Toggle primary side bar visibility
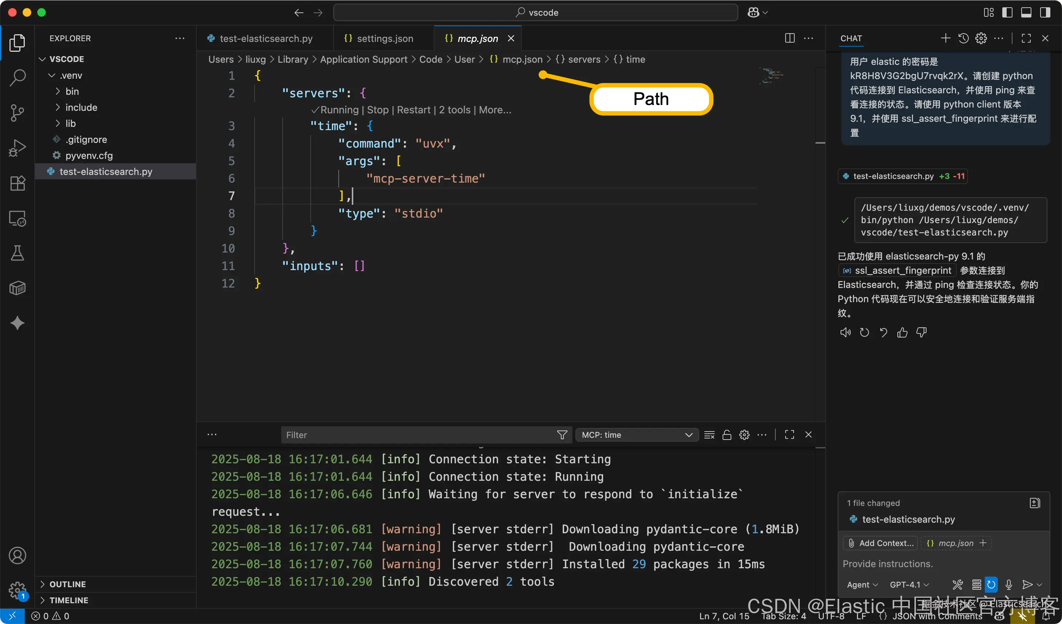Viewport: 1062px width, 624px height. pos(1007,13)
